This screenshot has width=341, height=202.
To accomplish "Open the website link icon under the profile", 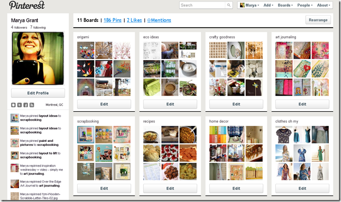I will (x=13, y=105).
